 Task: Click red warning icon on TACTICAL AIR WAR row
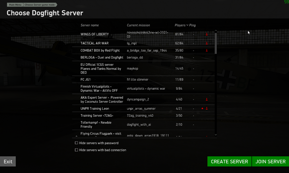[x=207, y=43]
